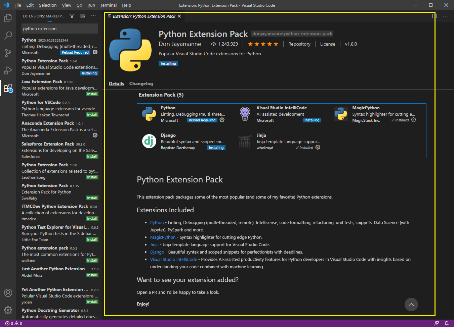Open the Django link in the list
The height and width of the screenshot is (327, 454).
pyautogui.click(x=157, y=252)
